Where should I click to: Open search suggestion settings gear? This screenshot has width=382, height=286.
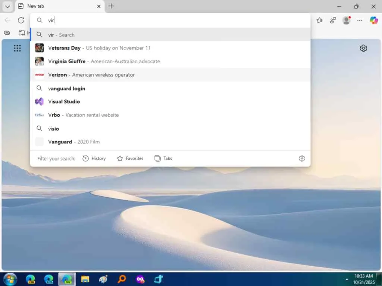pos(302,158)
